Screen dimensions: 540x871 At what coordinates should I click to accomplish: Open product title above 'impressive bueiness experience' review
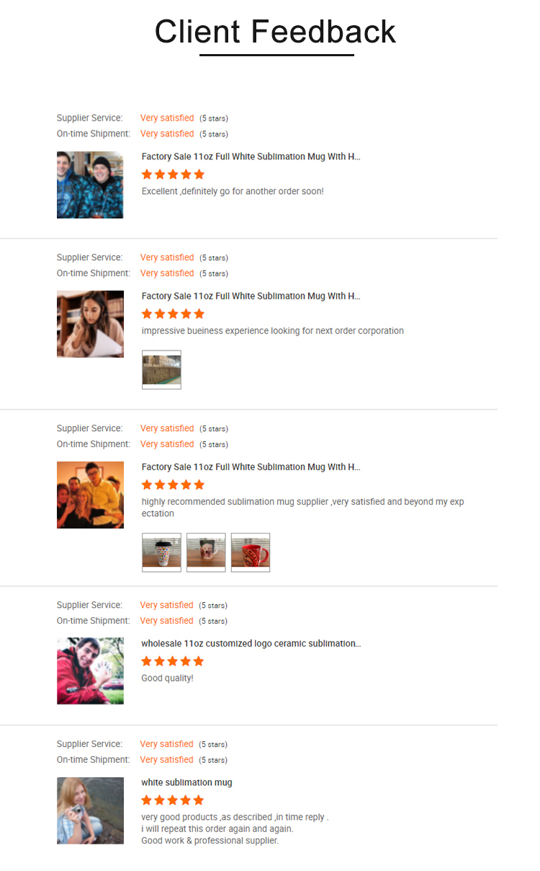tap(251, 296)
